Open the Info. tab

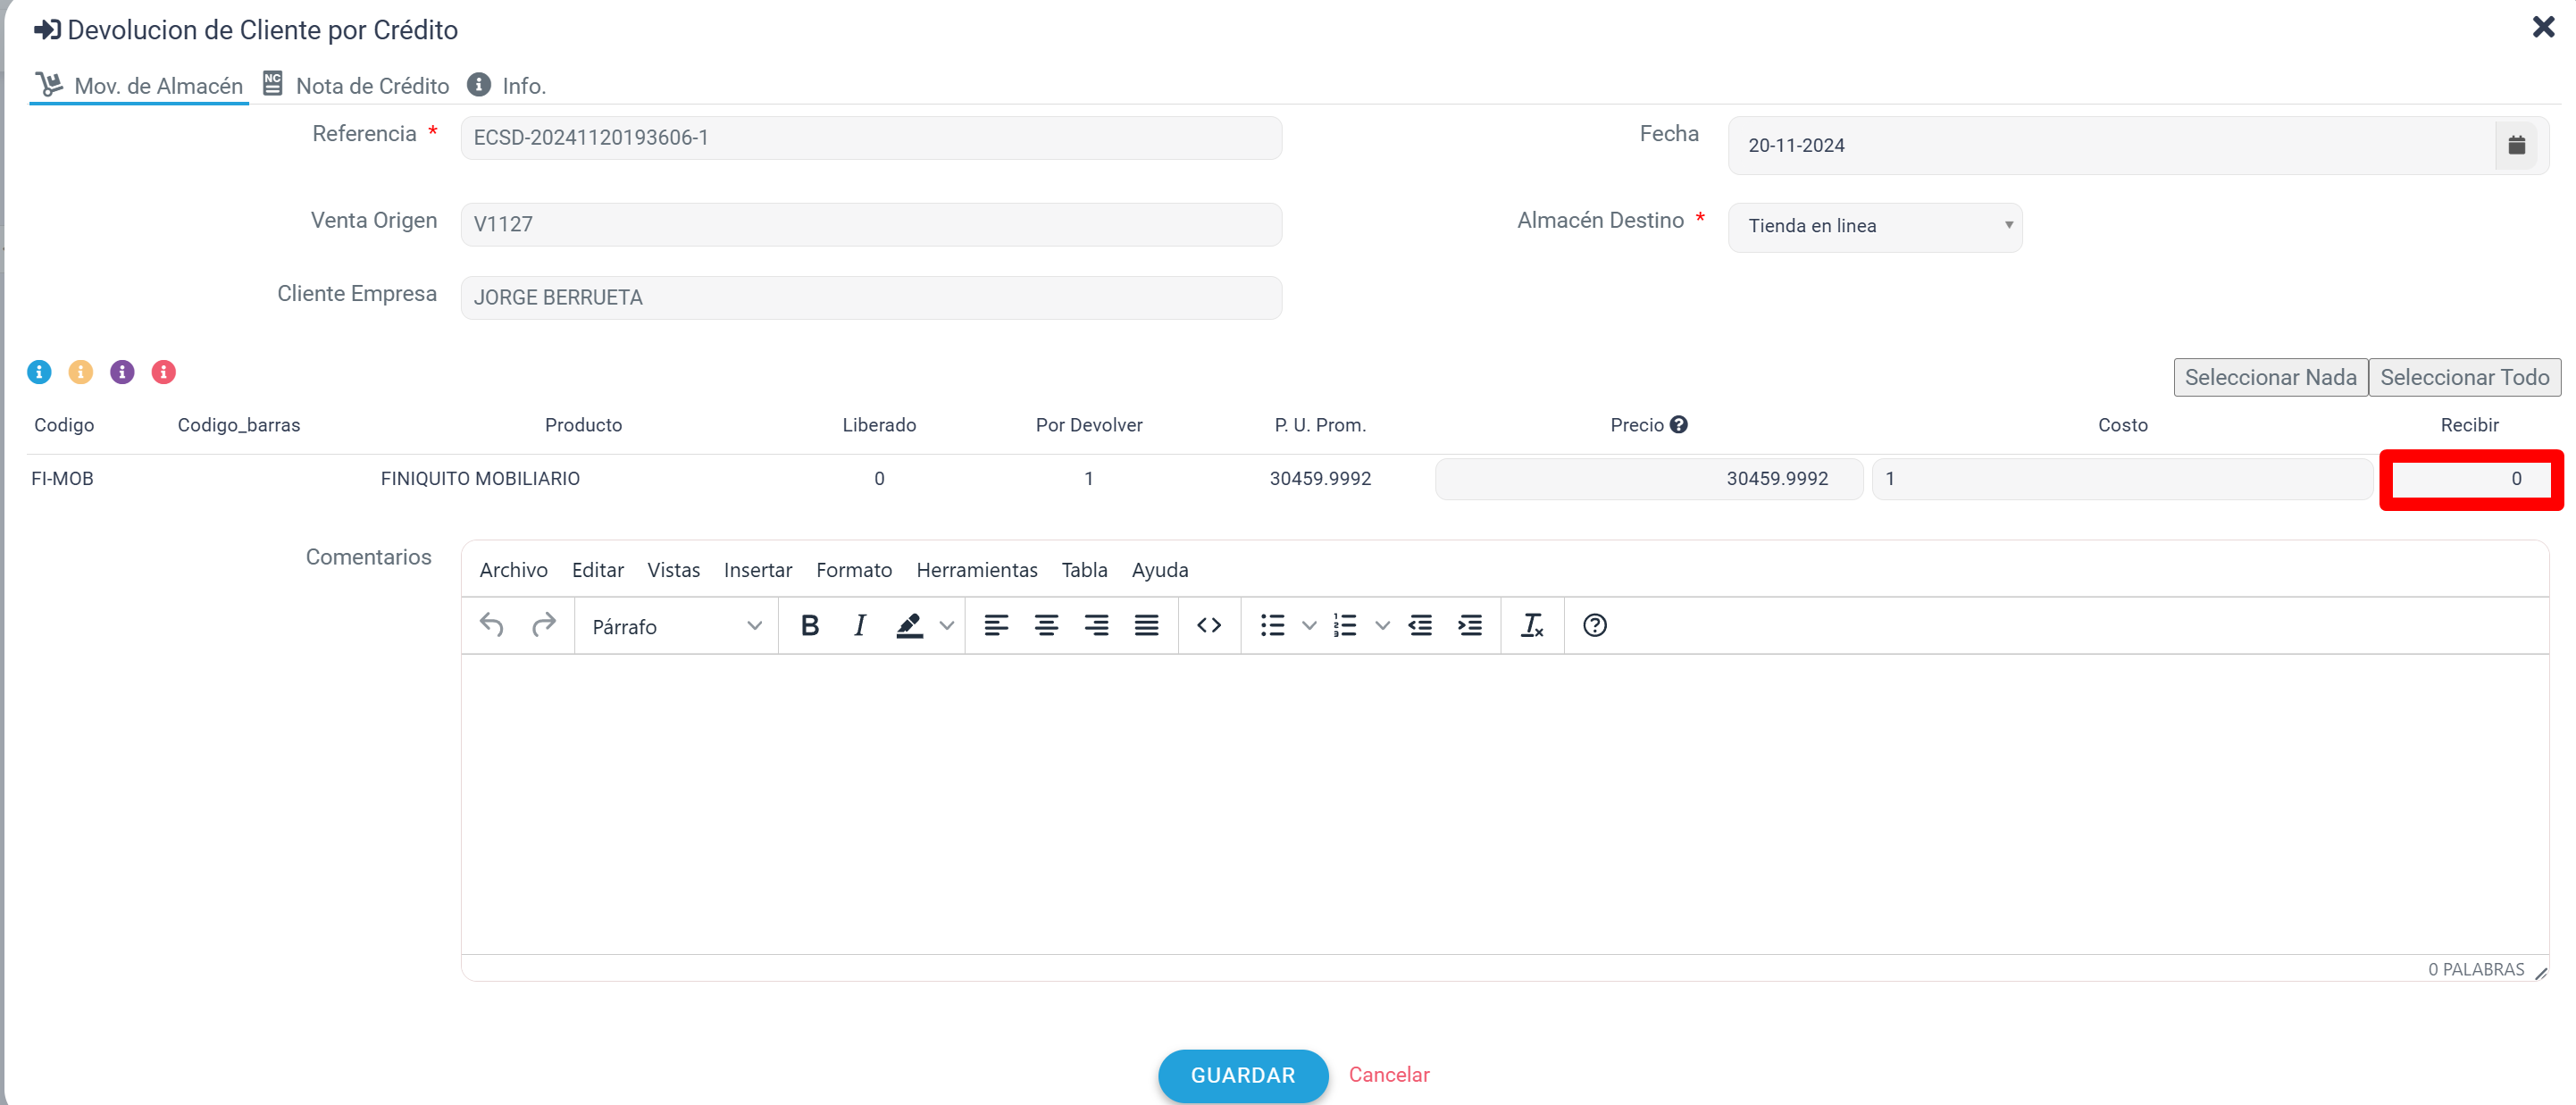click(x=507, y=86)
